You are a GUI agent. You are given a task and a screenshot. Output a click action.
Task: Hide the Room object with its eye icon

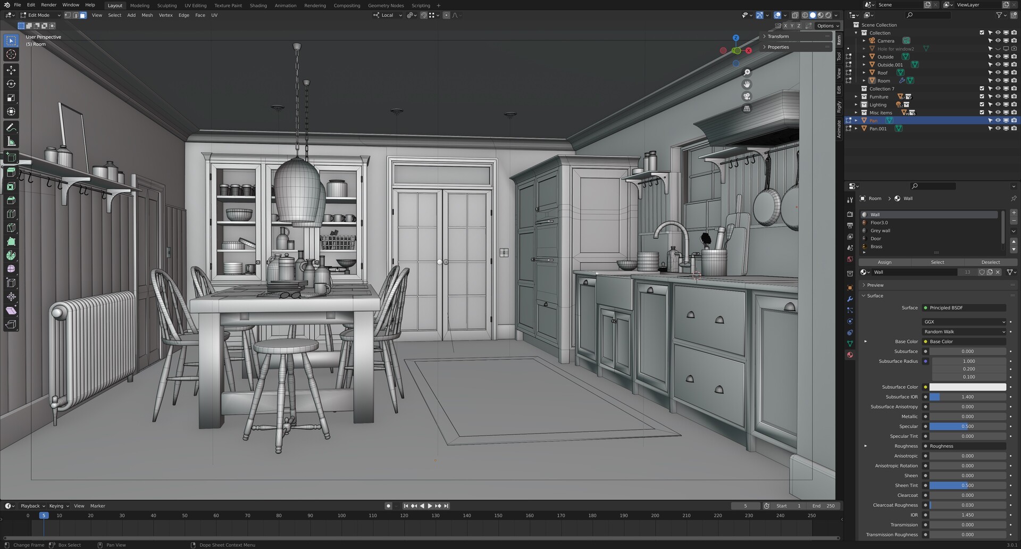pos(998,81)
